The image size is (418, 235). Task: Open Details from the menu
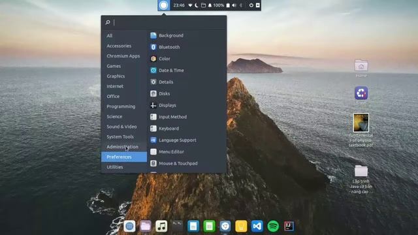(186, 82)
